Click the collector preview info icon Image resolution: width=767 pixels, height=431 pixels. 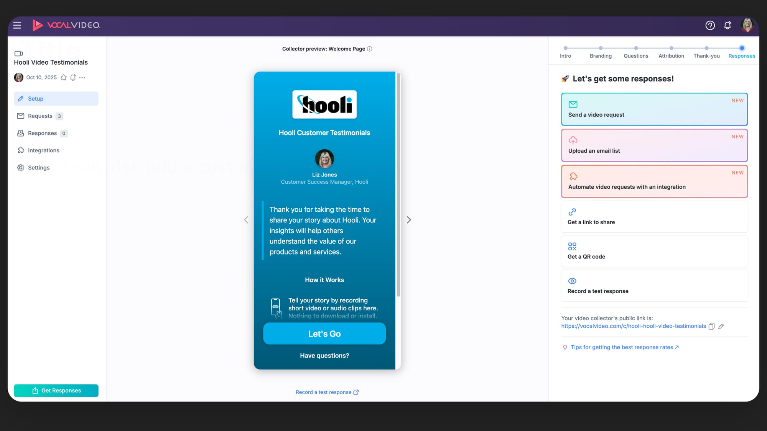coord(370,49)
